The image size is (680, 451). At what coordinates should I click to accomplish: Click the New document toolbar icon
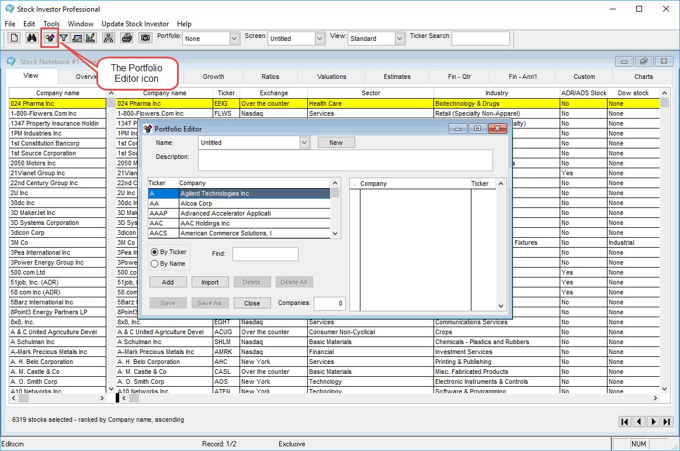tap(14, 38)
